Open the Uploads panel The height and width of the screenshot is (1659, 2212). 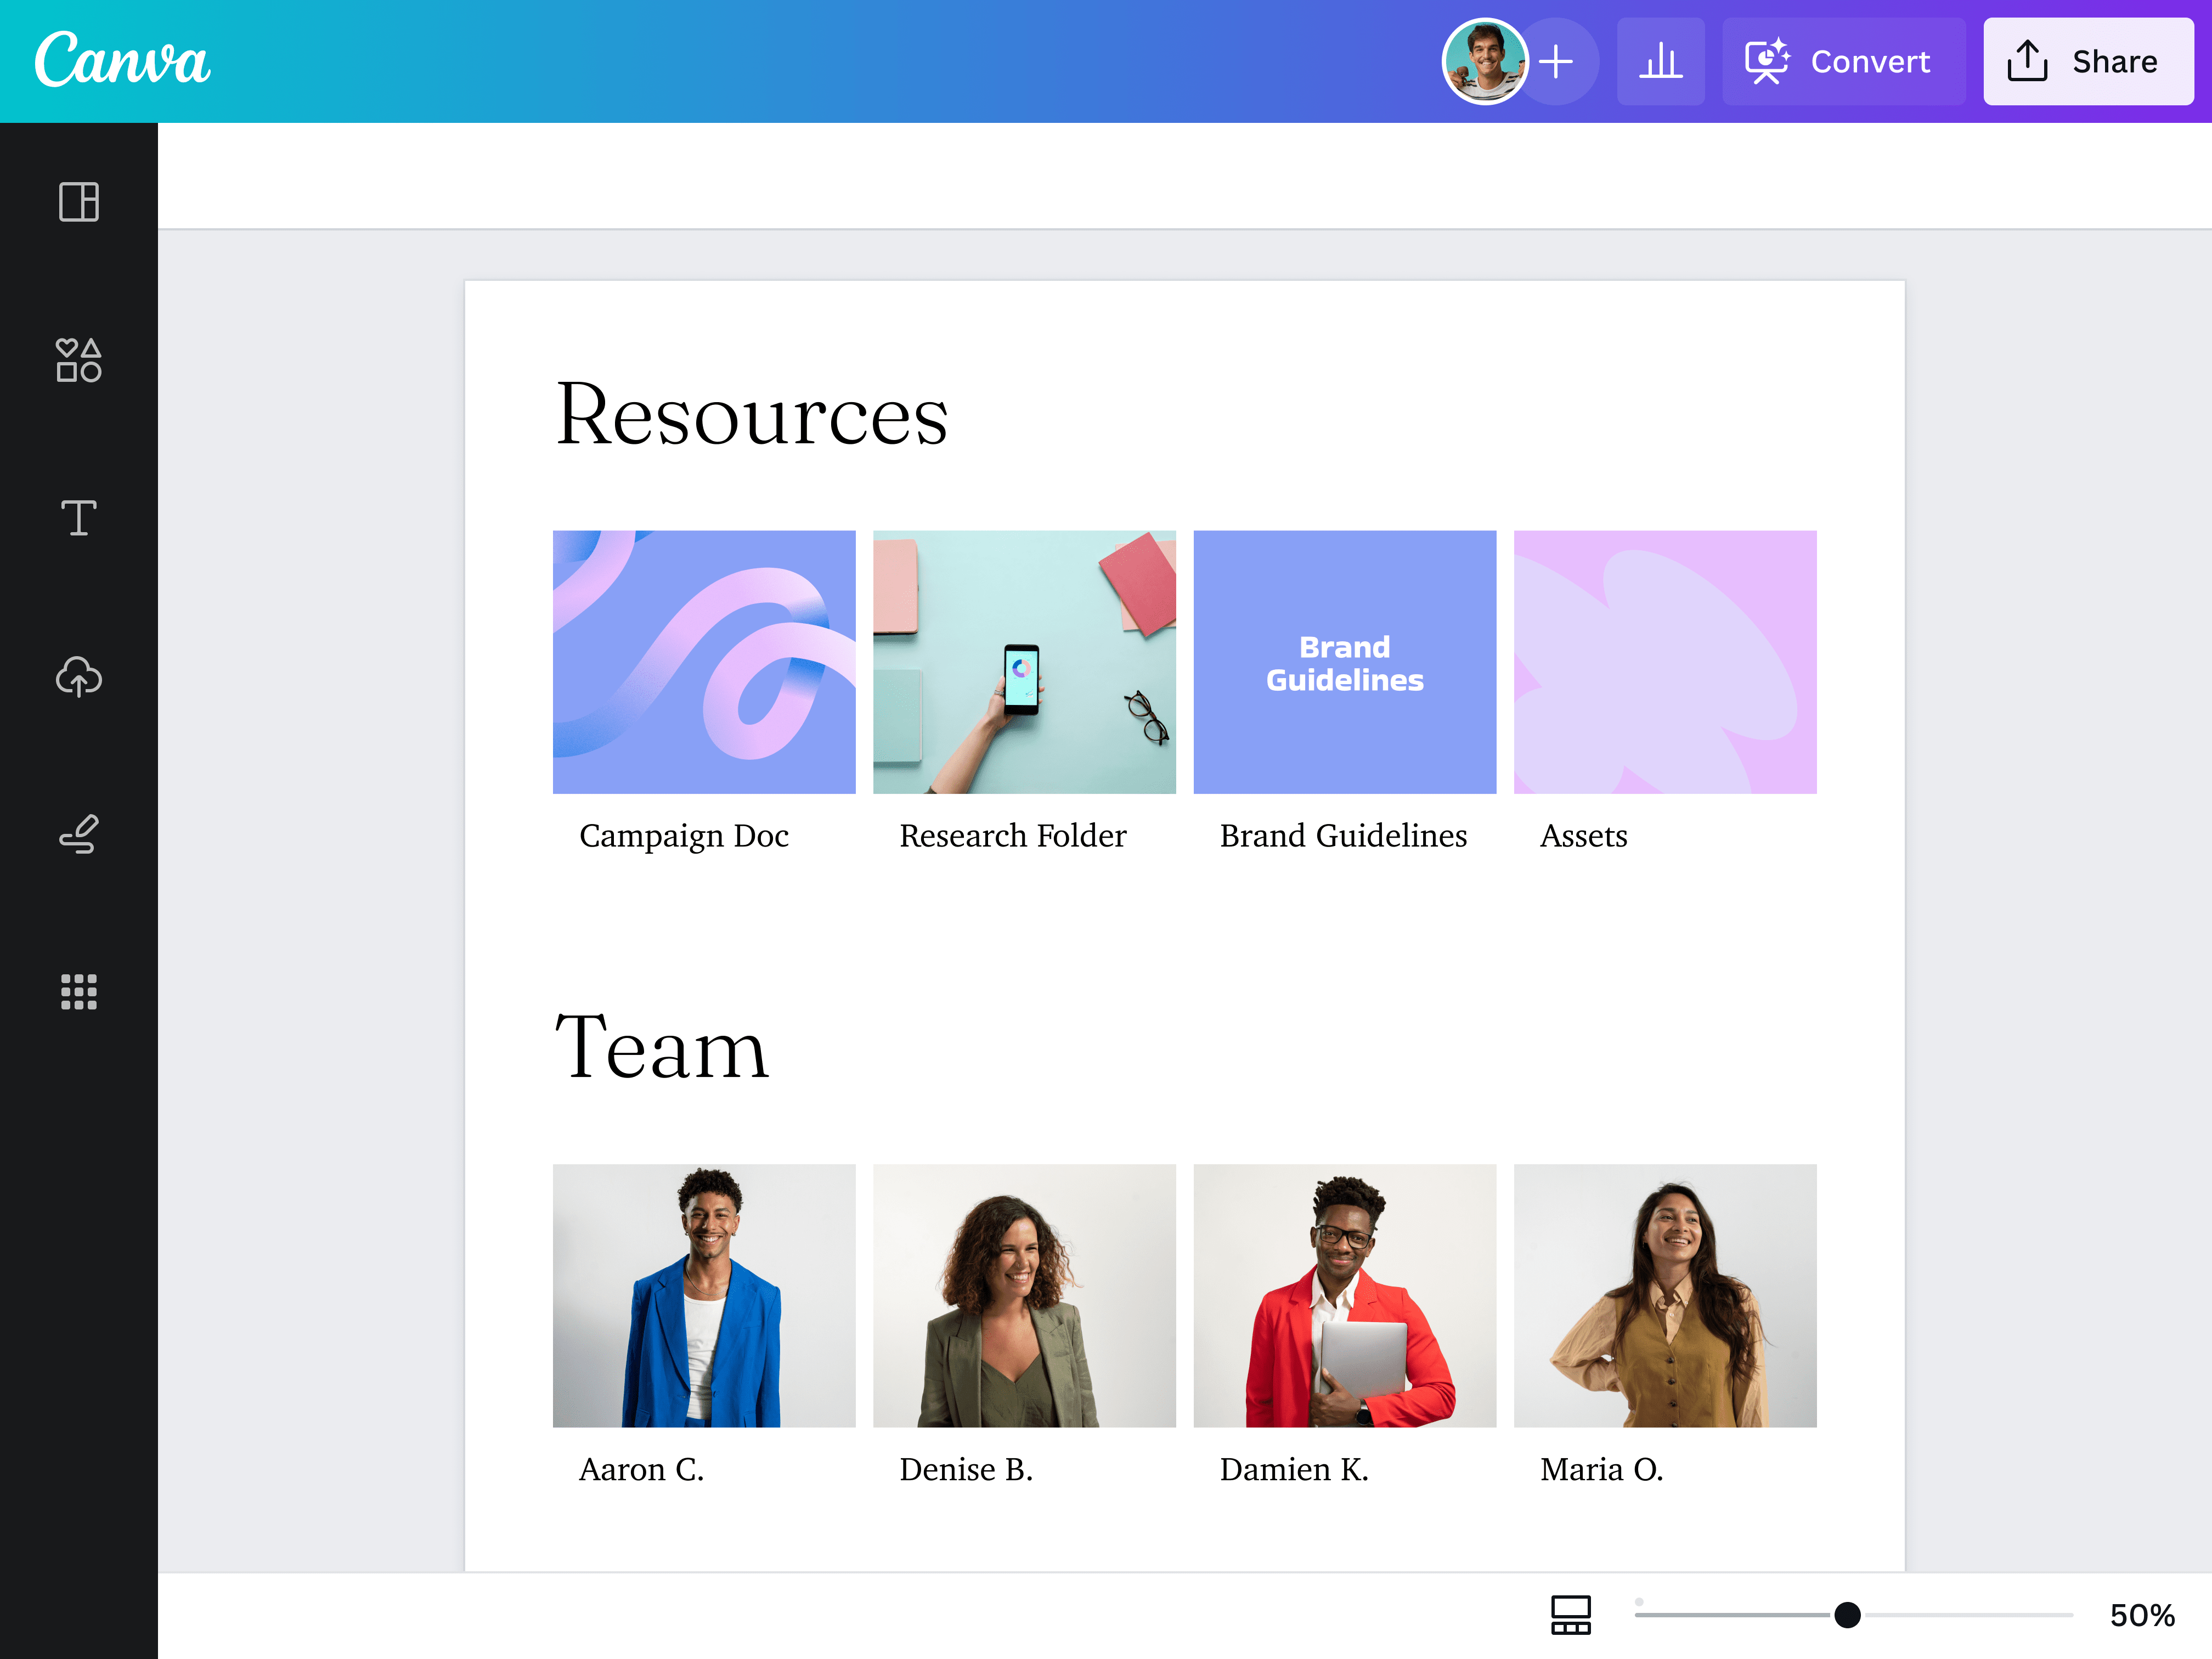coord(79,678)
